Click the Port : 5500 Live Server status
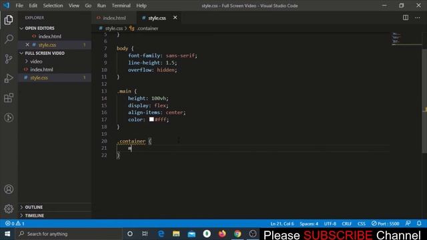Viewport: 427px width, 240px height. click(385, 223)
